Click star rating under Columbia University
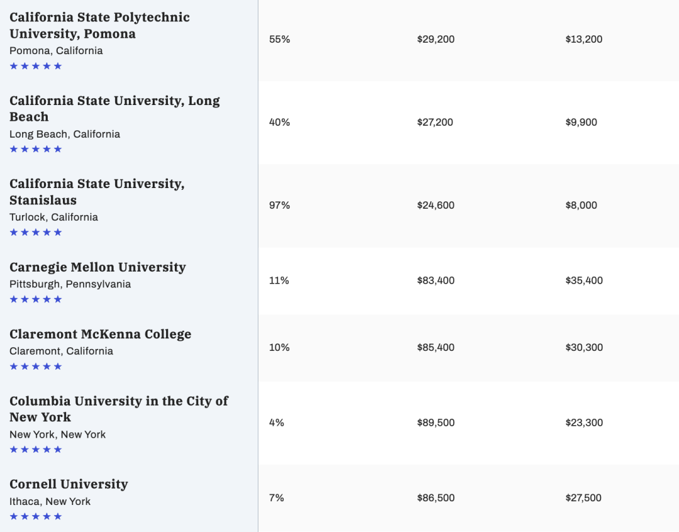 [36, 449]
